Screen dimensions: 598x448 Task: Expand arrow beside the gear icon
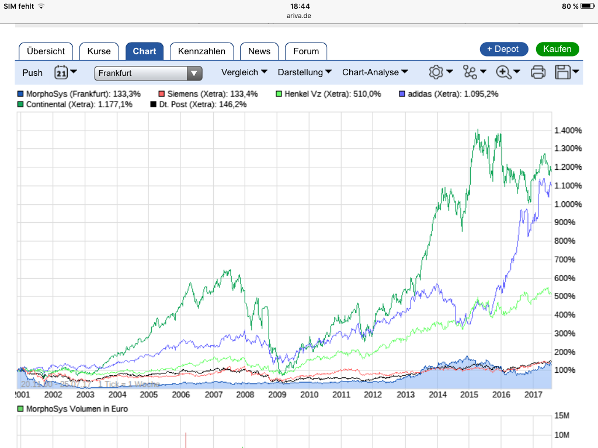(x=450, y=71)
